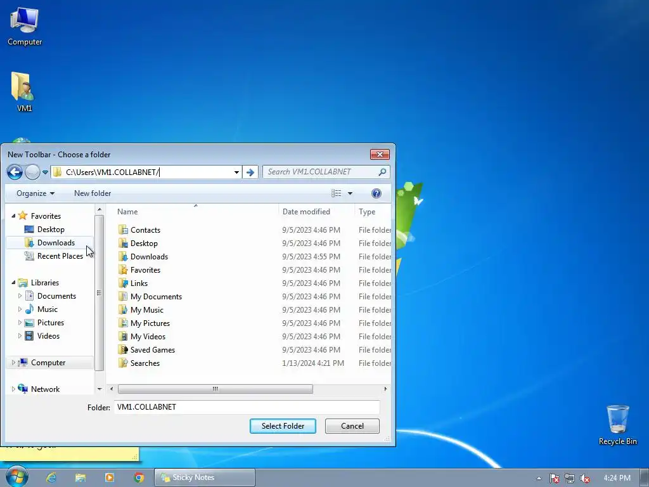
Task: Open the more view options dropdown arrow
Action: coord(350,193)
